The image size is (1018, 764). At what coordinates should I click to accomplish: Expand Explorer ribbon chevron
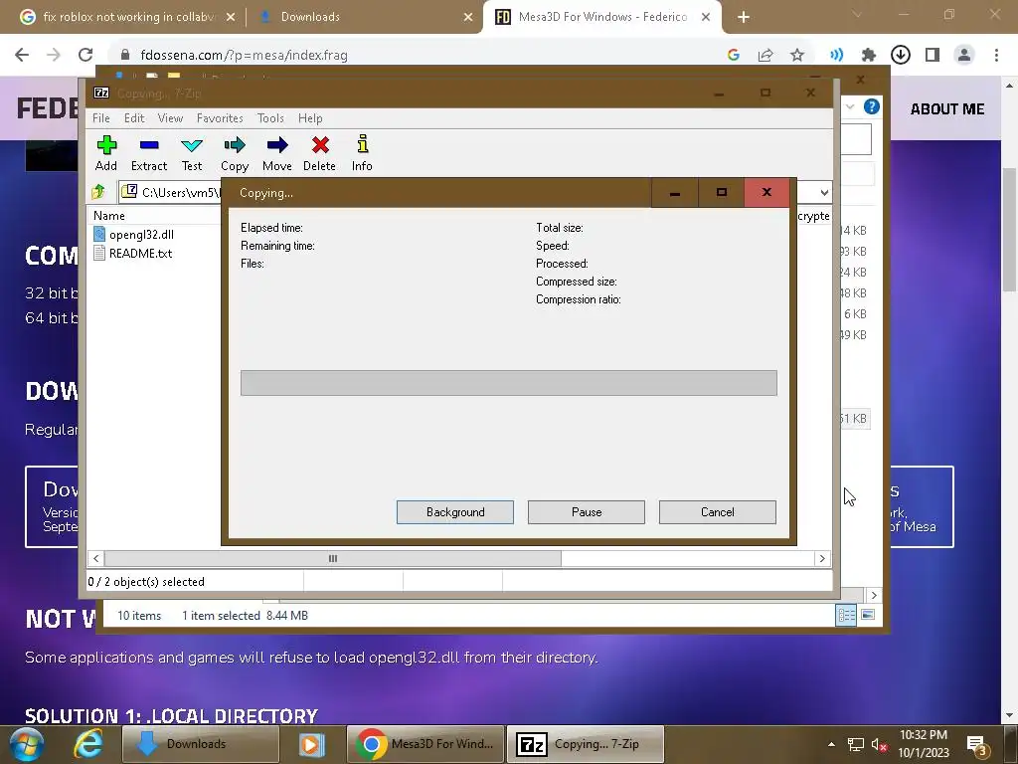point(850,106)
